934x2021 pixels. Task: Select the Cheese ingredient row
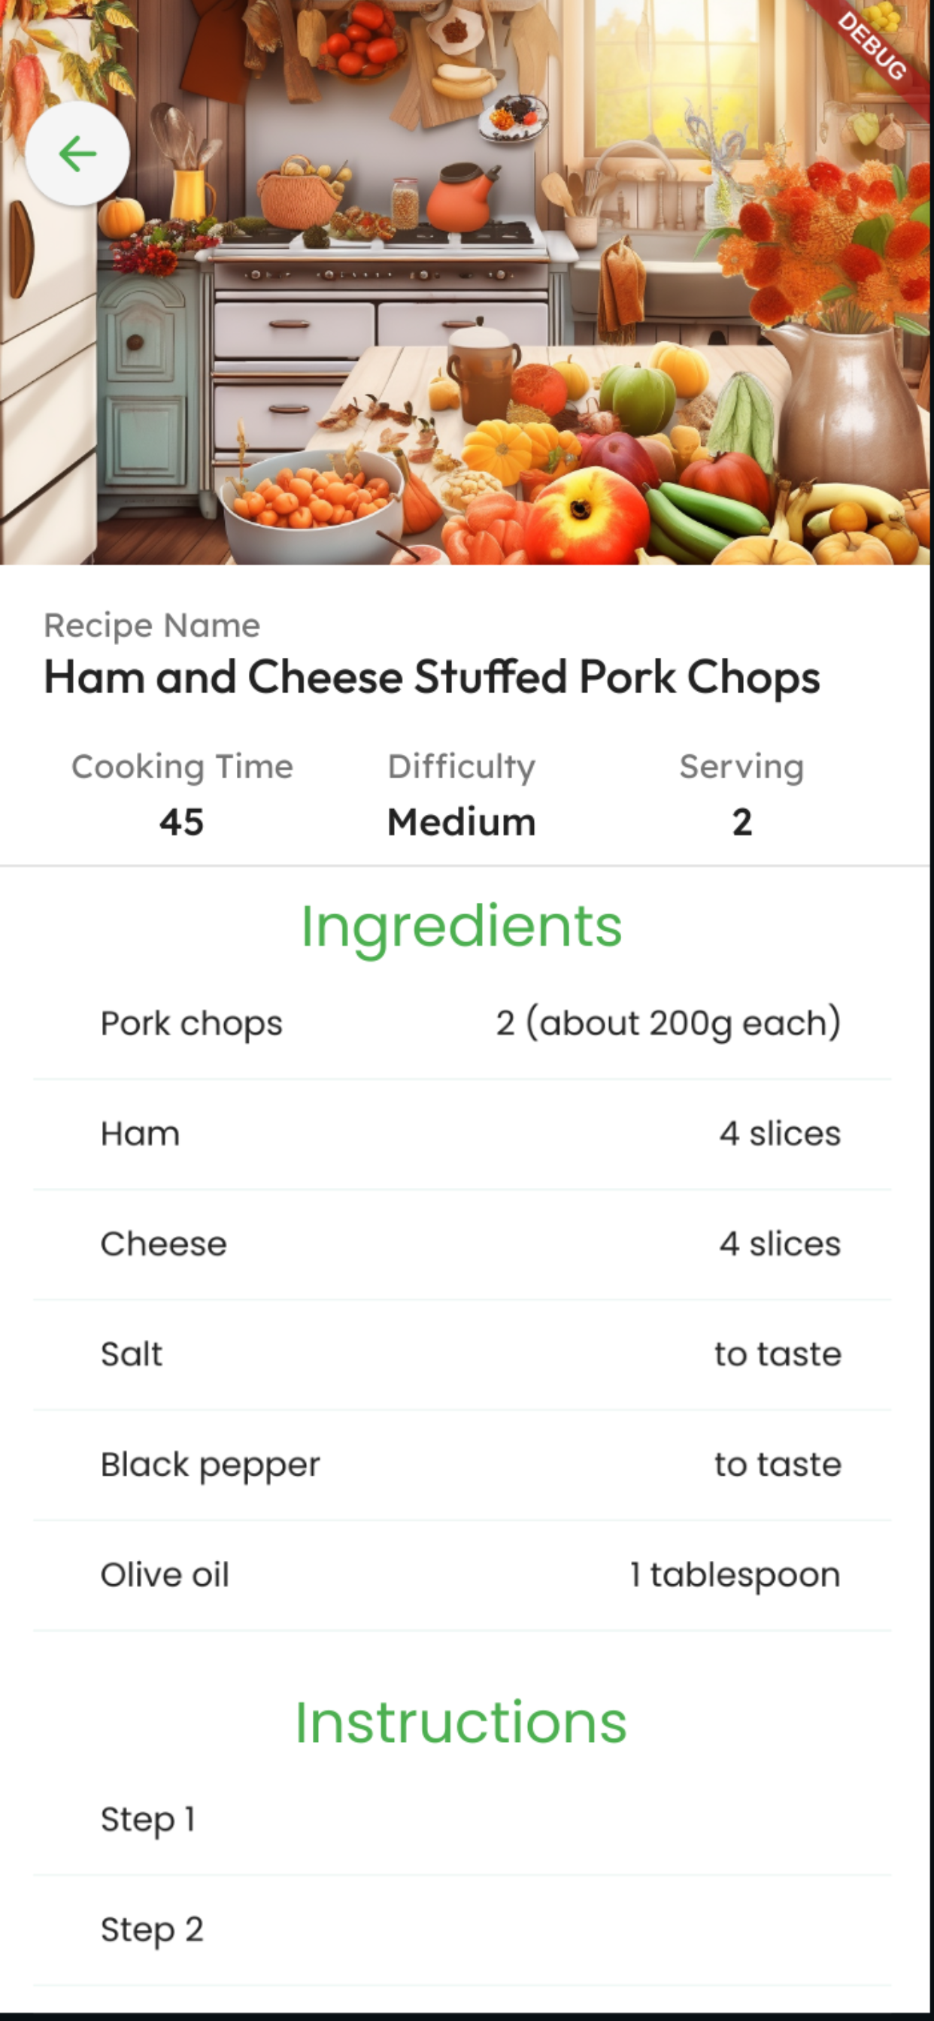click(x=462, y=1244)
